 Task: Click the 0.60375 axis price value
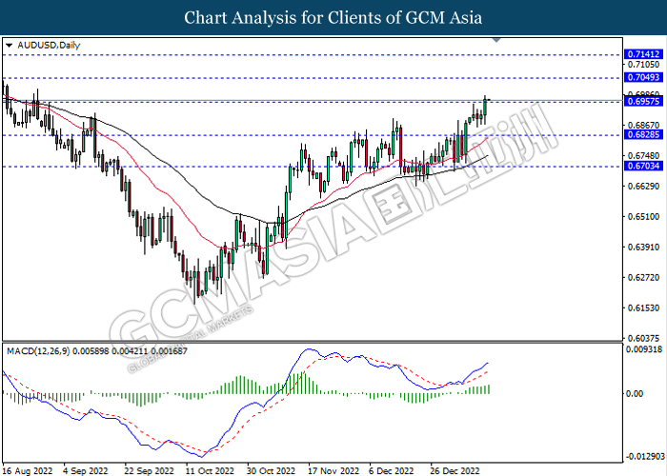tap(643, 338)
